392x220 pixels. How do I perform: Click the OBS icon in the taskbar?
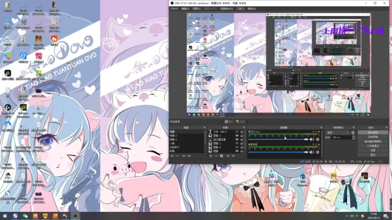[x=75, y=216]
